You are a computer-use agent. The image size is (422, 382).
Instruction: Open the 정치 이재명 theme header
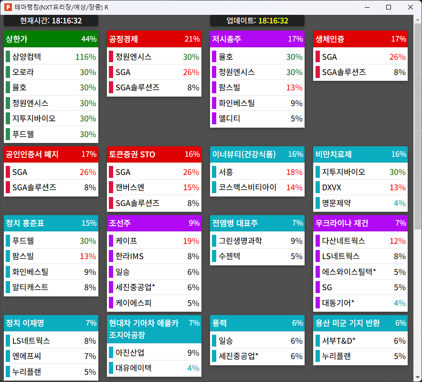[51, 323]
